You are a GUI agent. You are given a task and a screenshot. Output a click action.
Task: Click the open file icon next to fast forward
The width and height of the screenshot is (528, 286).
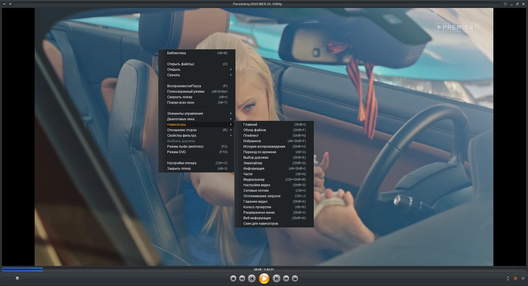coord(295,278)
